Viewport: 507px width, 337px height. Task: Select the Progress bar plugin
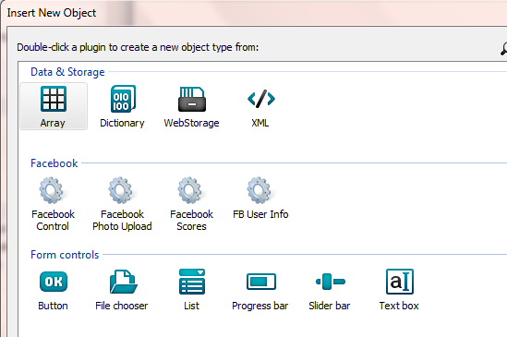260,290
